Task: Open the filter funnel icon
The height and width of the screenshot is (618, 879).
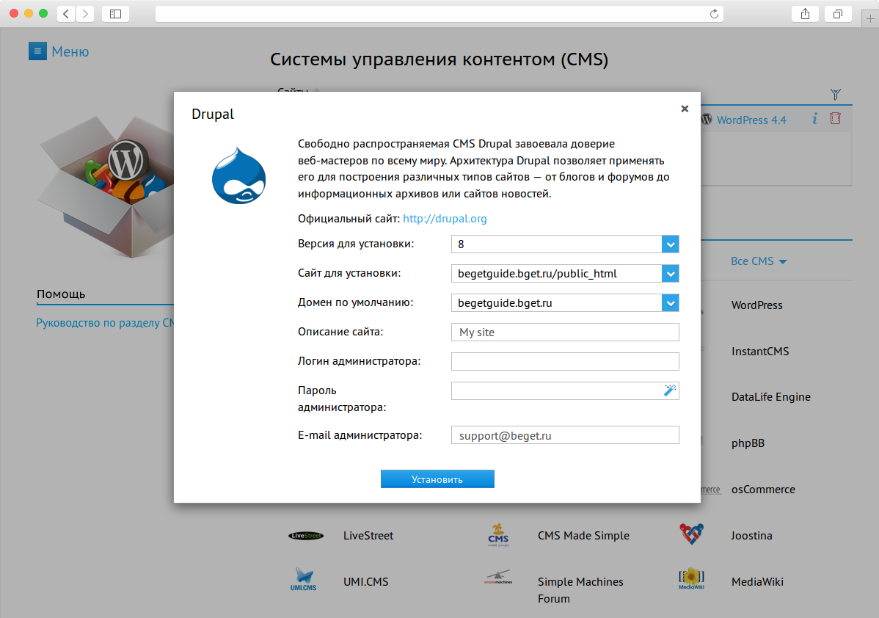Action: (x=835, y=94)
